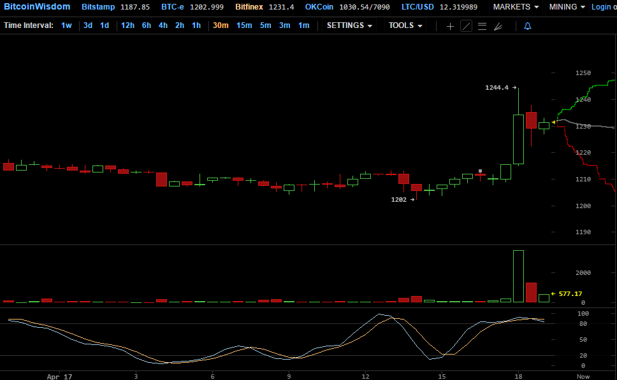The image size is (617, 380).
Task: Click the tall green volume bar
Action: [x=518, y=276]
